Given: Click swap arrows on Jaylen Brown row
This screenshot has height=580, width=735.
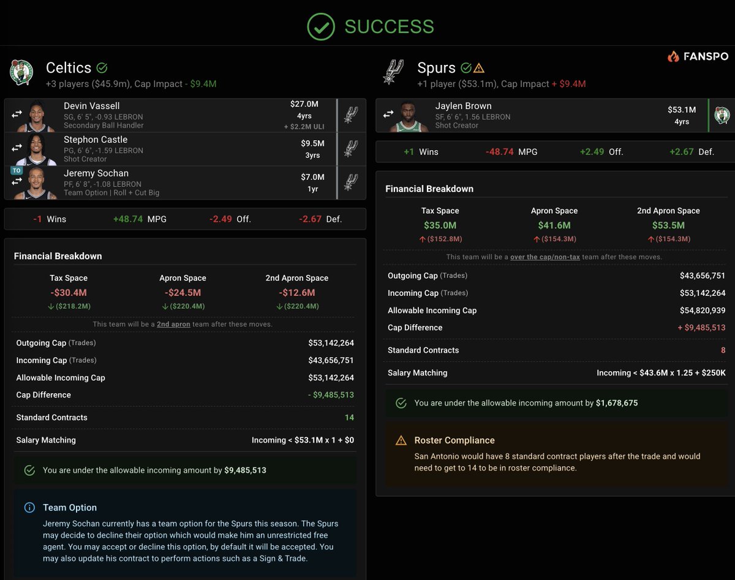Looking at the screenshot, I should (388, 114).
